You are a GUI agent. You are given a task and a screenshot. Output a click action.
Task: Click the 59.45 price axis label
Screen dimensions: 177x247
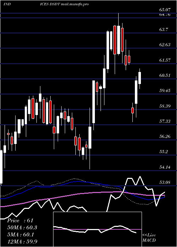(165, 91)
